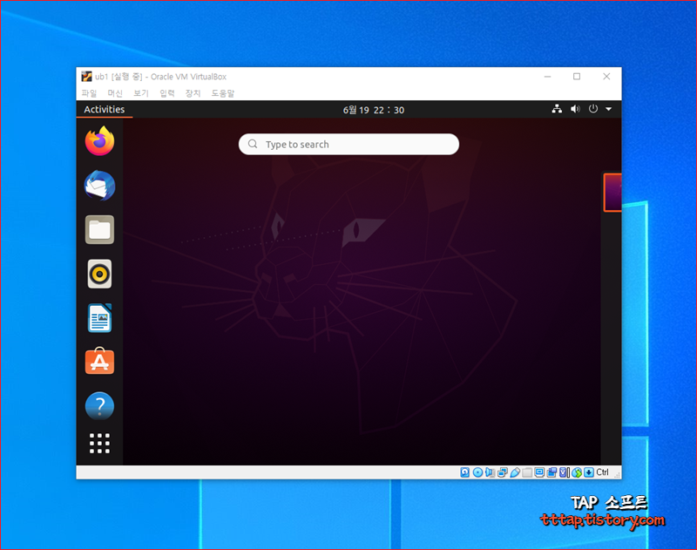Click the USB devices status icon
Screen dimensions: 697x550
click(x=515, y=472)
